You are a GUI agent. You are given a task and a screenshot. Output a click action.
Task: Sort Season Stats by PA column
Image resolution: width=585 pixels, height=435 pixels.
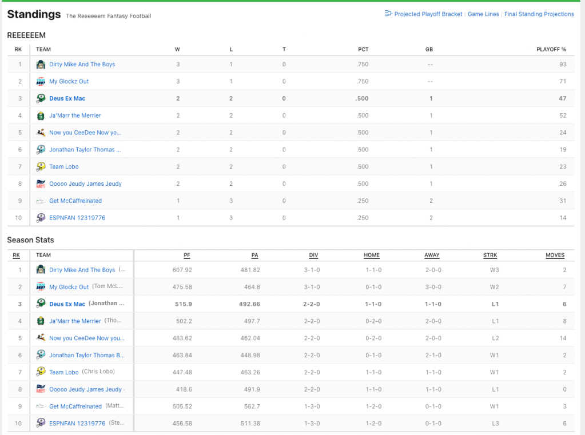255,256
